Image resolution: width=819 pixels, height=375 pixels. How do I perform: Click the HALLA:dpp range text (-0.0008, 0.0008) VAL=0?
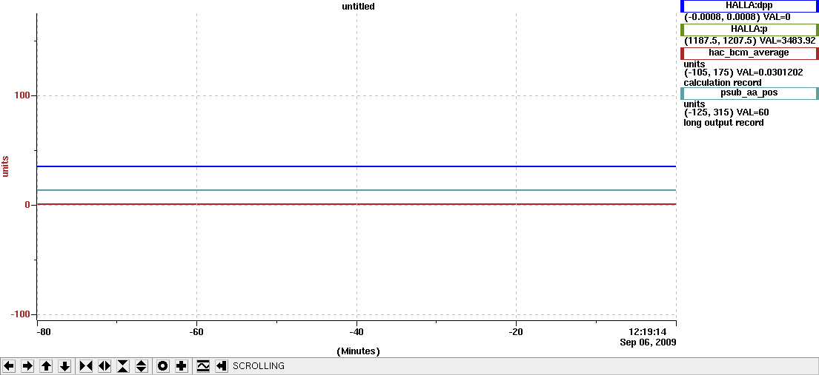click(x=737, y=17)
